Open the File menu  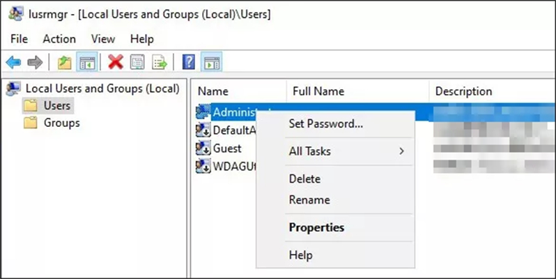19,39
